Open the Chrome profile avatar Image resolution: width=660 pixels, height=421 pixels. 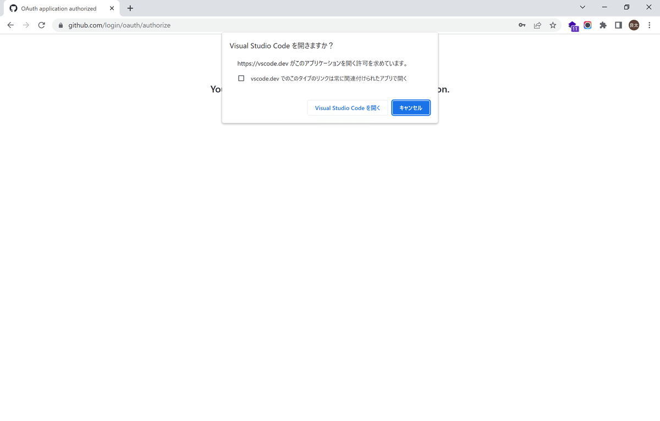[634, 25]
